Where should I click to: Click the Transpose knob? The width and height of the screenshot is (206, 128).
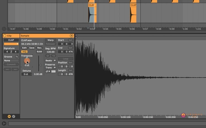pyautogui.click(x=27, y=61)
